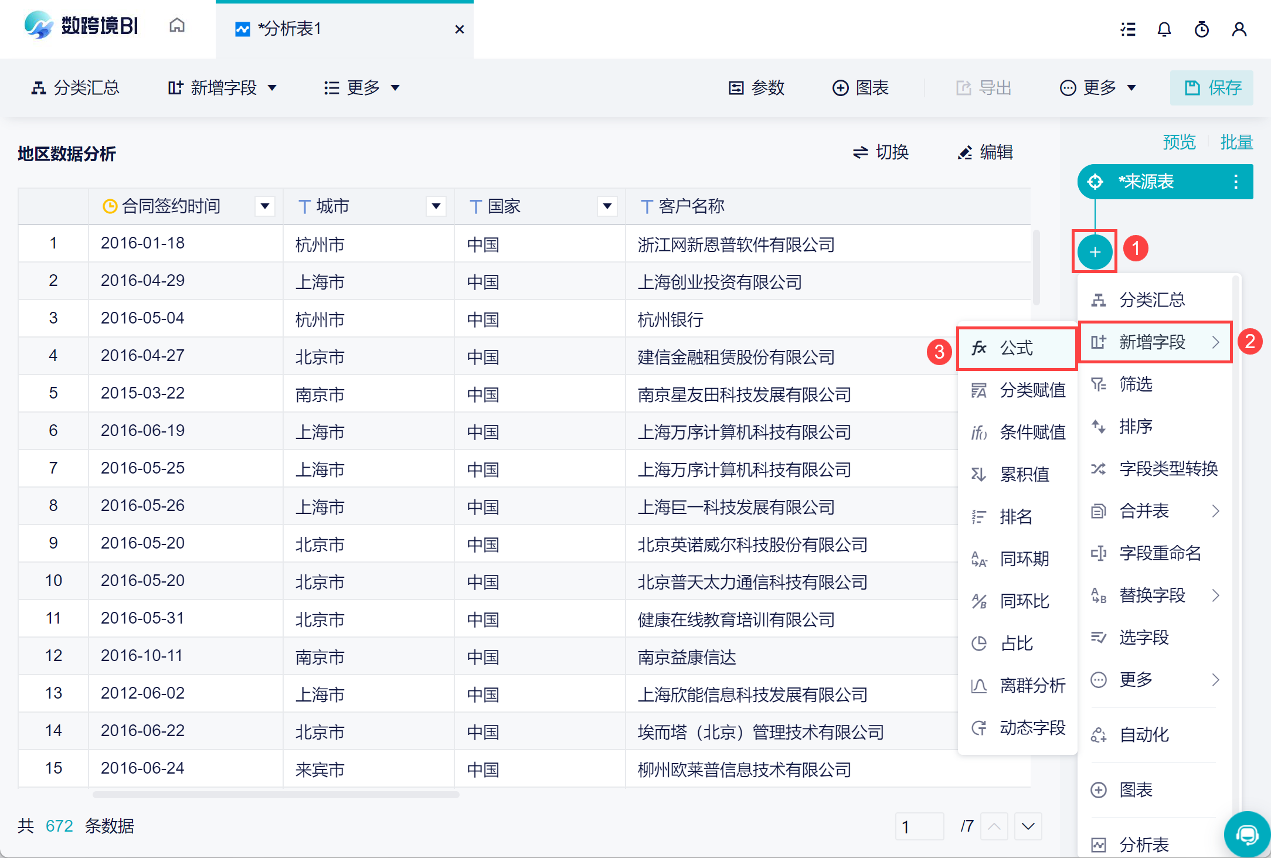Screen dimensions: 1271x858
Task: Click the 保存 save button
Action: pyautogui.click(x=1211, y=88)
